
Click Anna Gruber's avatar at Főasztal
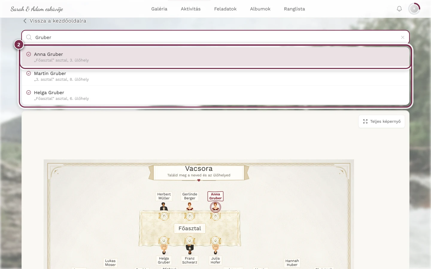click(215, 207)
